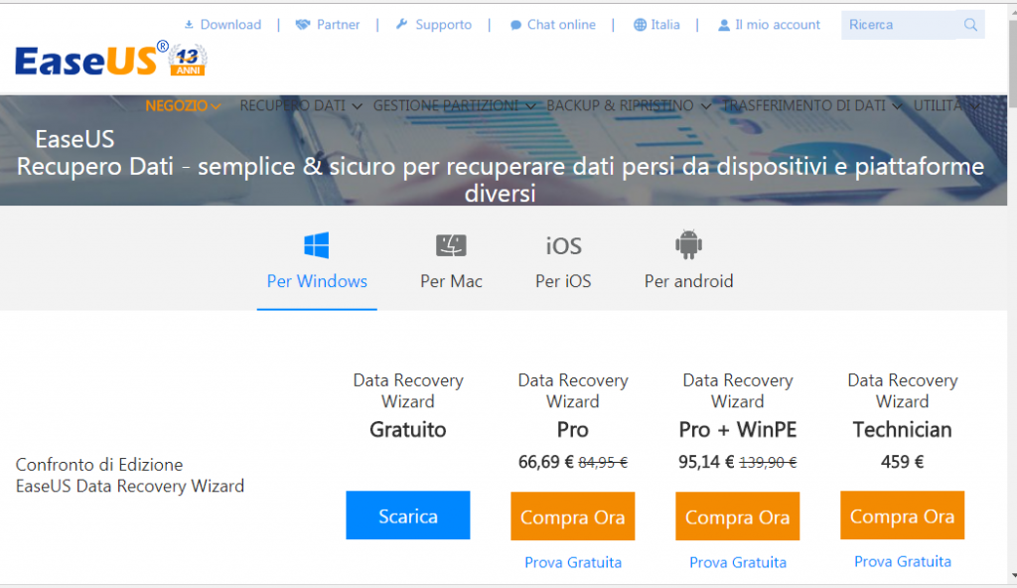Click the search magnifier icon
Viewport: 1017px width, 588px height.
970,25
